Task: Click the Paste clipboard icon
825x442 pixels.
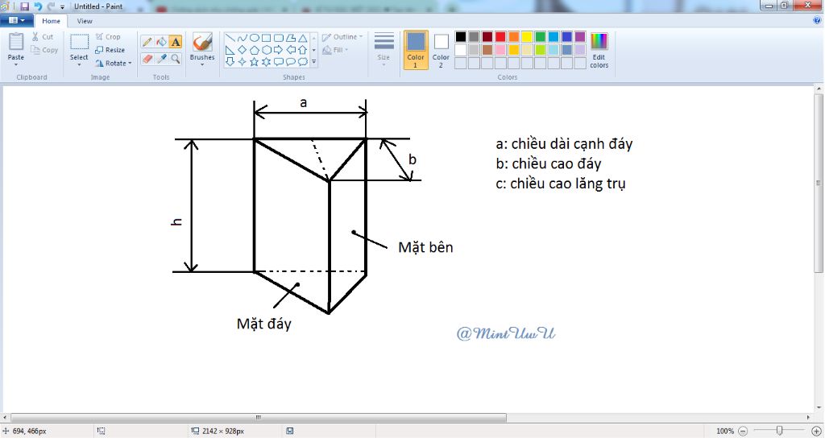Action: 16,42
